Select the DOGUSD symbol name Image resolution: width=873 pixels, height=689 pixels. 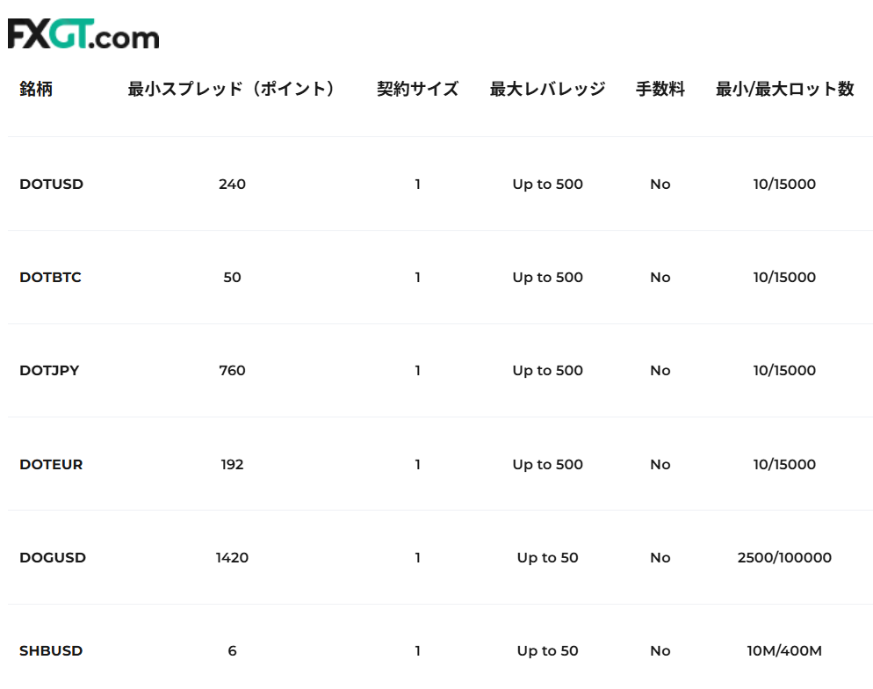(53, 558)
